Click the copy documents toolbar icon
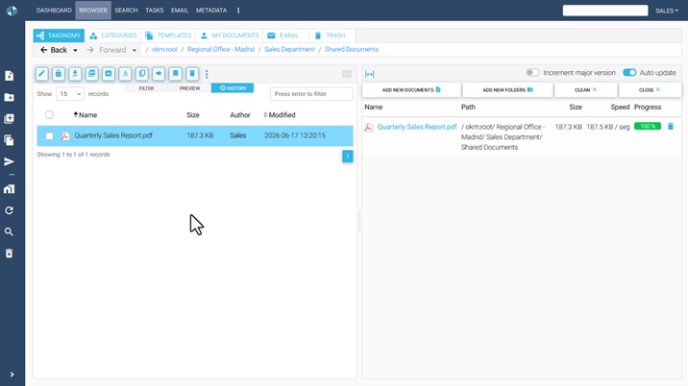688x386 pixels. click(x=141, y=74)
